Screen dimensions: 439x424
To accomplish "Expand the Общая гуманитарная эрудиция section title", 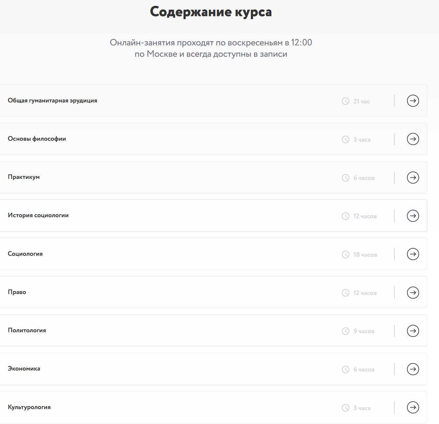I will tap(52, 100).
